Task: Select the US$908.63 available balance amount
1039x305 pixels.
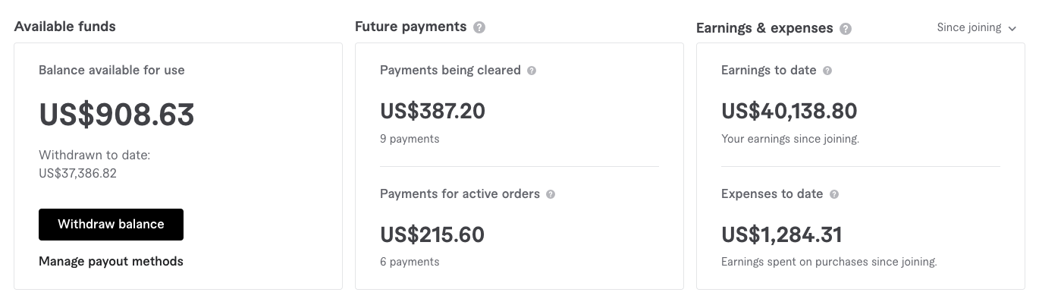Action: pyautogui.click(x=117, y=115)
